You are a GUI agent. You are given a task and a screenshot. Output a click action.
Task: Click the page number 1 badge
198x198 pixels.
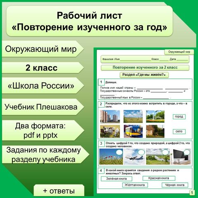pos(192,193)
